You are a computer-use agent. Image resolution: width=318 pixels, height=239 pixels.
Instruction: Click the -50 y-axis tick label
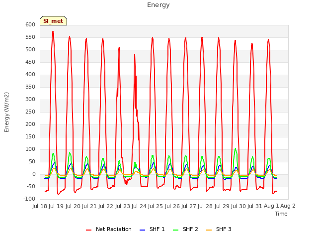tap(31, 187)
